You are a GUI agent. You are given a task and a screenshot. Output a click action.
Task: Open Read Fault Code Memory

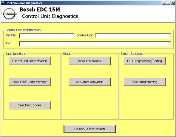point(30,82)
